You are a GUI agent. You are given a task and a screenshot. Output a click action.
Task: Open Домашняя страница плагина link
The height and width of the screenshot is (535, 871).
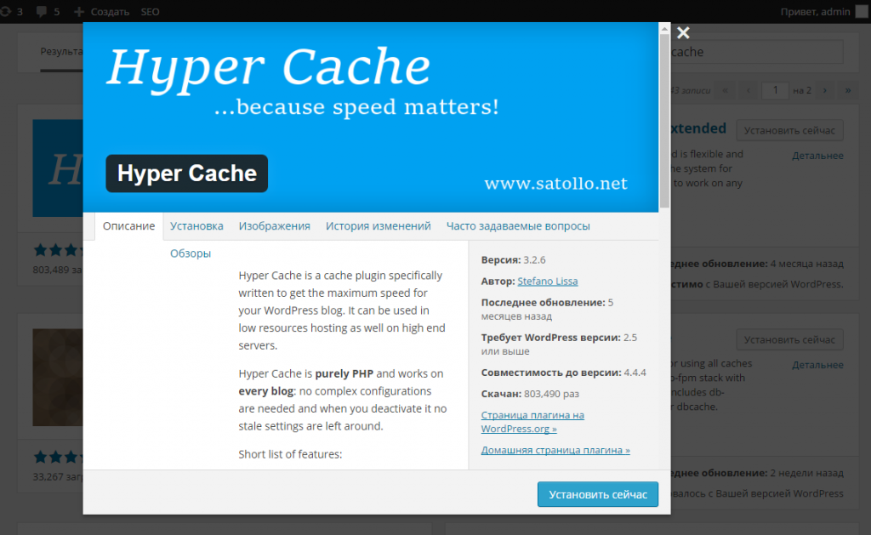click(x=555, y=450)
